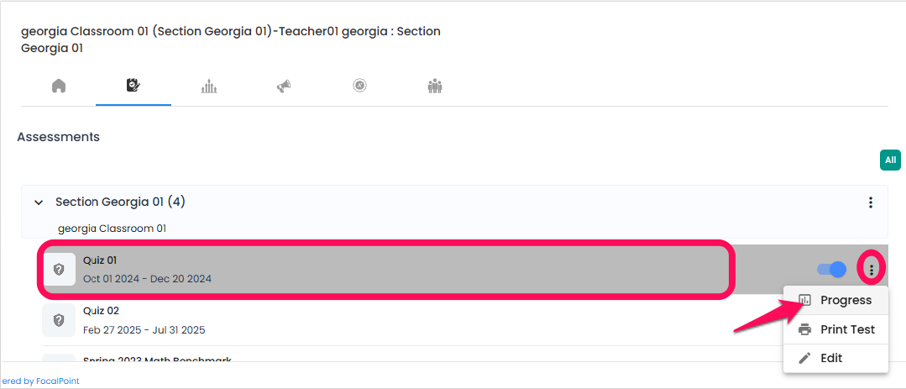Toggle the Quiz 01 active switch
Screen dimensions: 906x389
[x=831, y=270]
